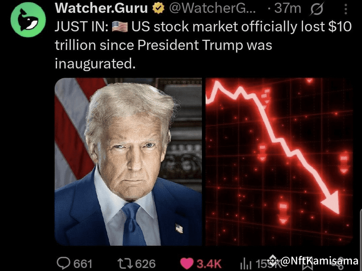View the 661 replies count
This screenshot has height=271, width=362.
tap(83, 264)
